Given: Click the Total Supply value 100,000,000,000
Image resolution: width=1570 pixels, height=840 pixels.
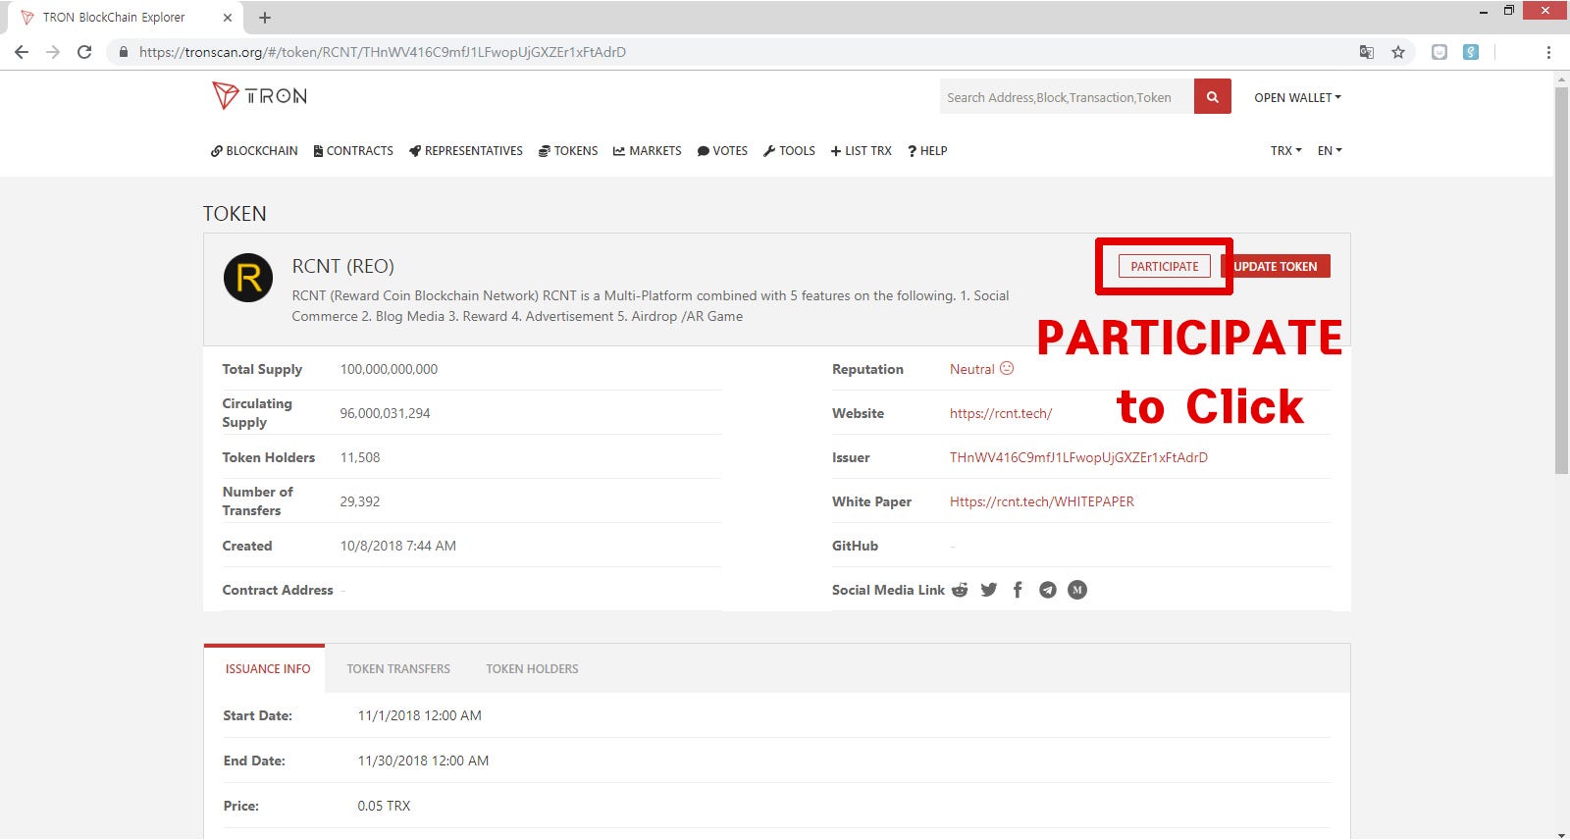Looking at the screenshot, I should 389,369.
